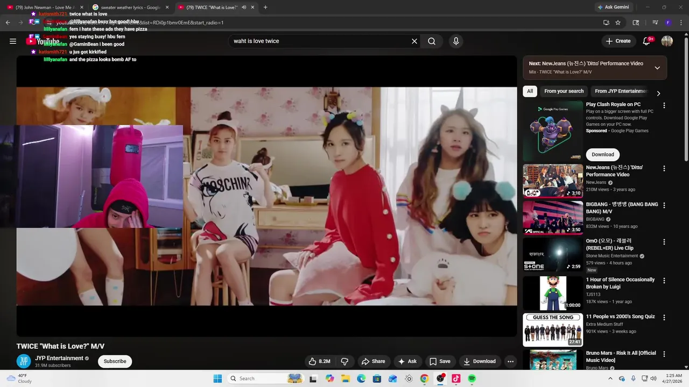Select the All filter chip
689x387 pixels.
(x=530, y=91)
